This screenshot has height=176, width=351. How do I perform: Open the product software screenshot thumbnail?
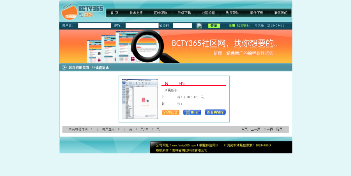pos(140,99)
